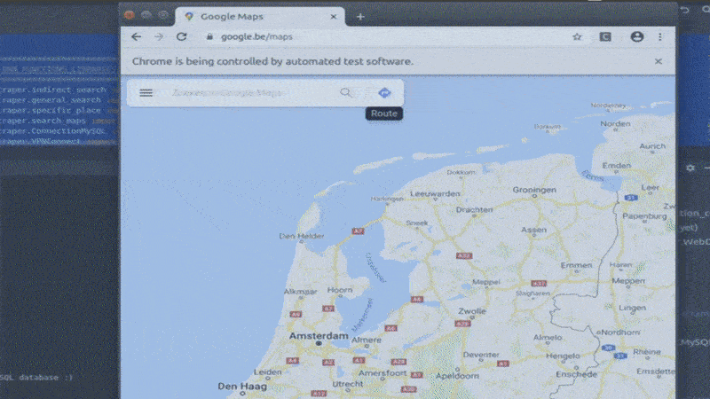Screen dimensions: 710x399
Task: Click the Aurich label on the map
Action: pos(652,146)
